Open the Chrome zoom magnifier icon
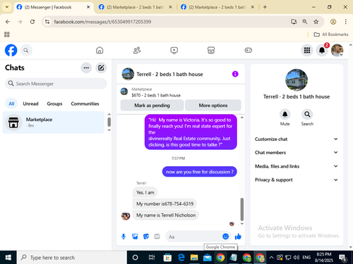 point(305,22)
